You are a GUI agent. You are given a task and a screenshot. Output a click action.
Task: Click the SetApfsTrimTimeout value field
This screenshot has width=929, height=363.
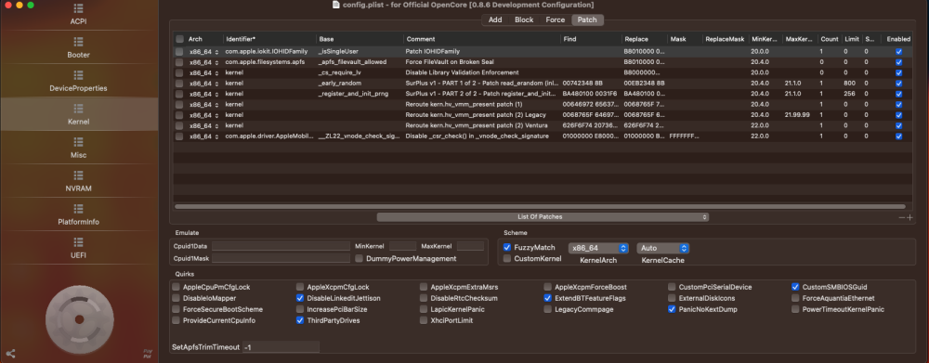pos(281,347)
